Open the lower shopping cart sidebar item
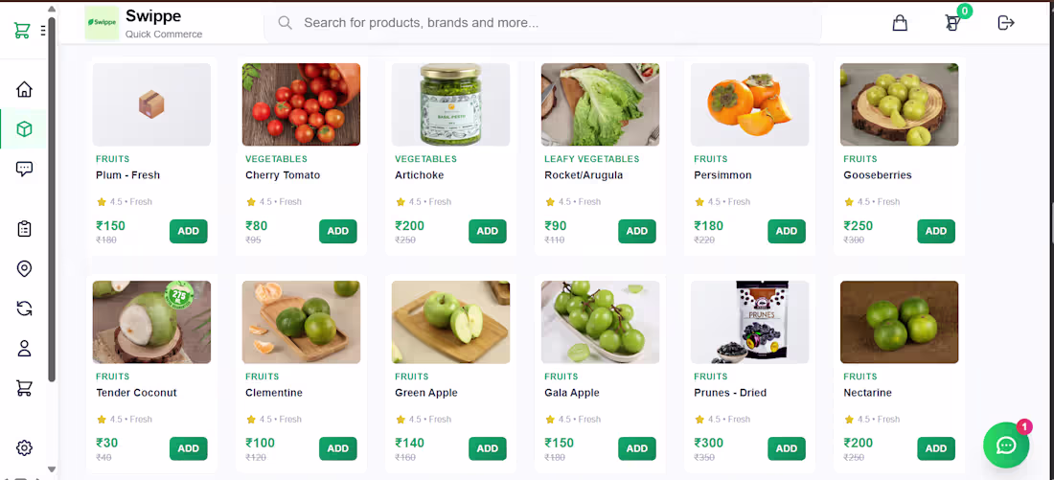 pyautogui.click(x=25, y=388)
